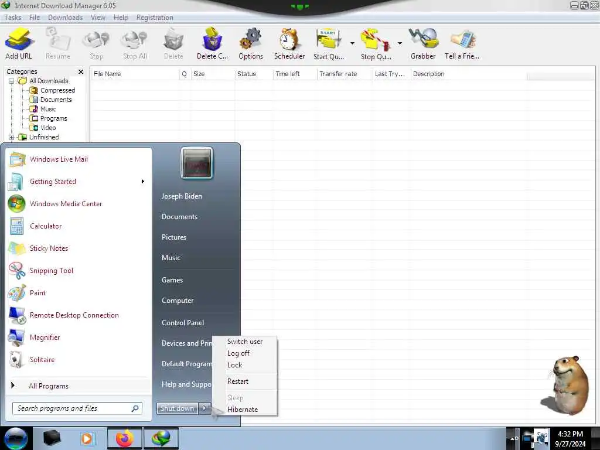Select Documents category in the tree

click(x=56, y=100)
